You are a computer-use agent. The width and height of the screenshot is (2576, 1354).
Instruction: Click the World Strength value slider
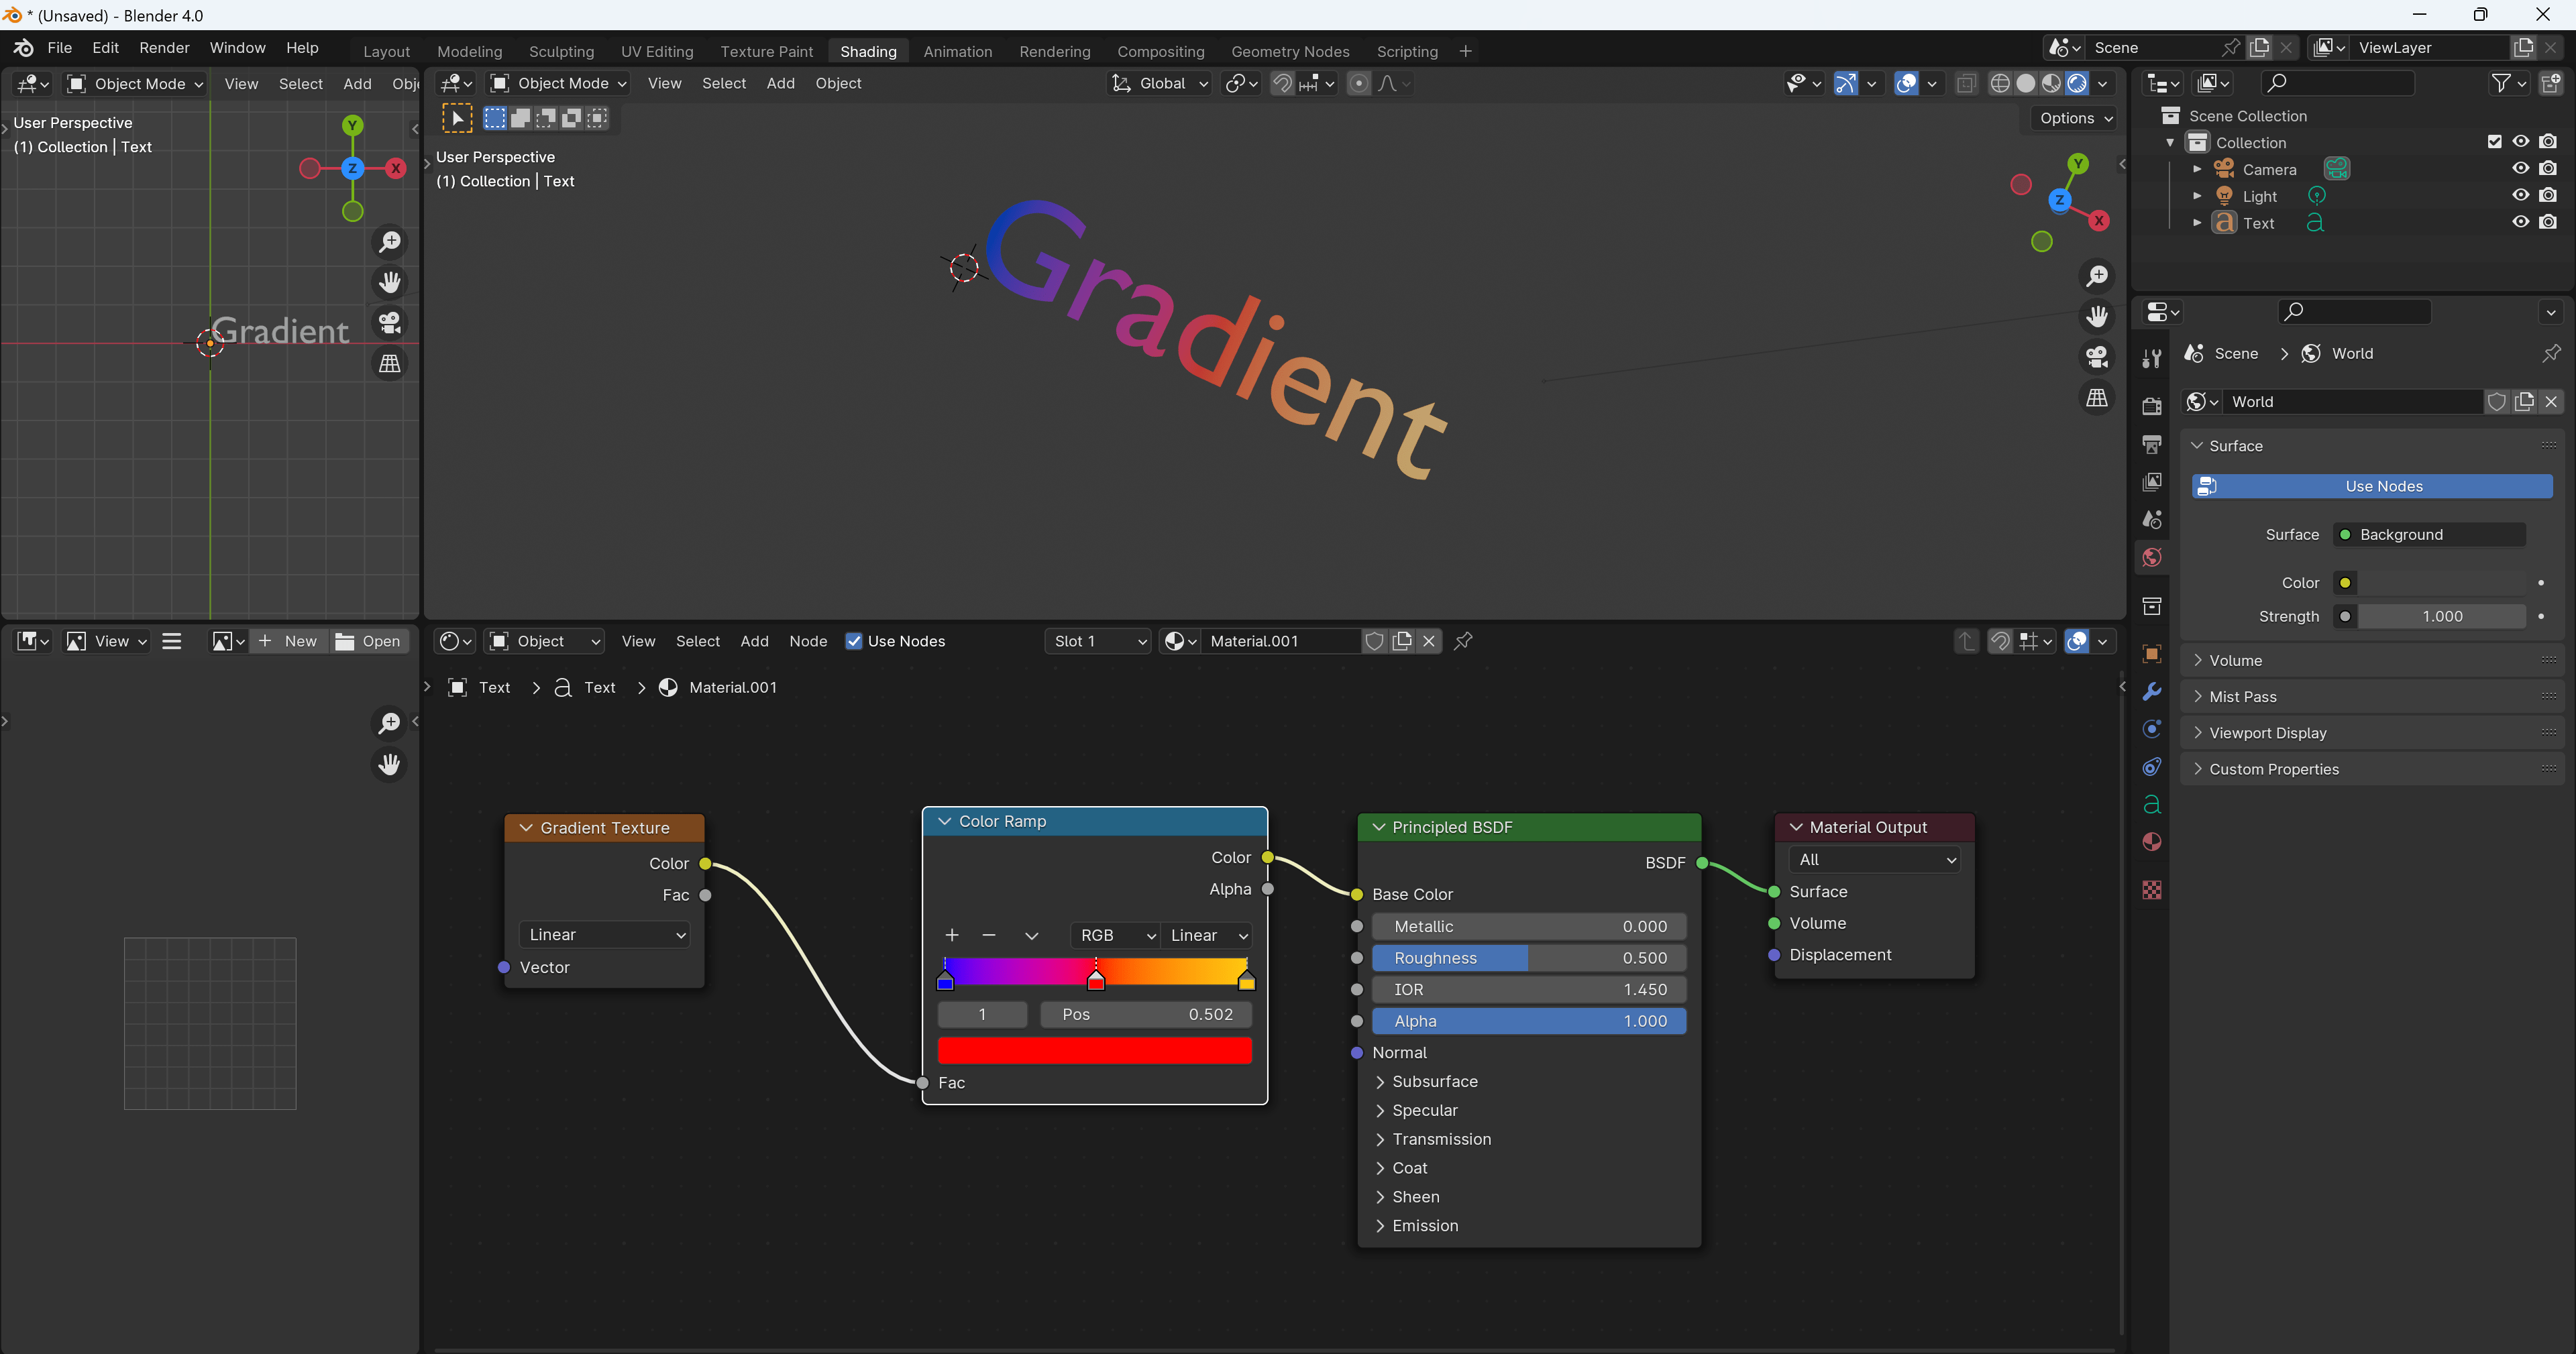coord(2441,616)
